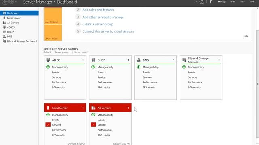Open the dropdown arrow beside refresh icon
Screen dimensions: 259x145
[x=197, y=2]
